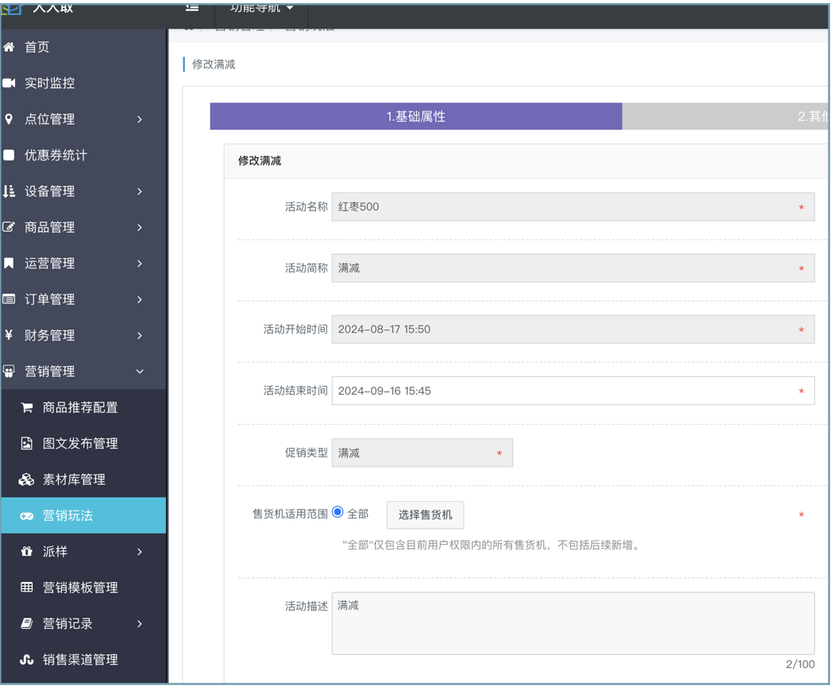Image resolution: width=834 pixels, height=686 pixels.
Task: Select the 全部 radio button
Action: [x=338, y=512]
